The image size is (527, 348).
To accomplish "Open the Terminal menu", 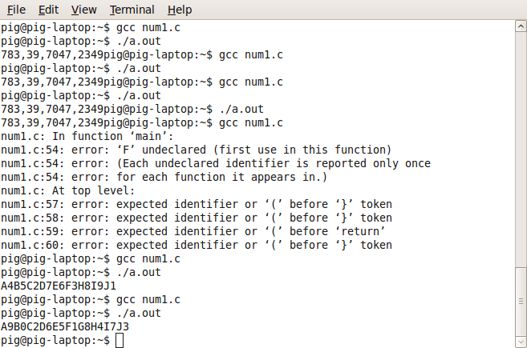I will (x=132, y=10).
